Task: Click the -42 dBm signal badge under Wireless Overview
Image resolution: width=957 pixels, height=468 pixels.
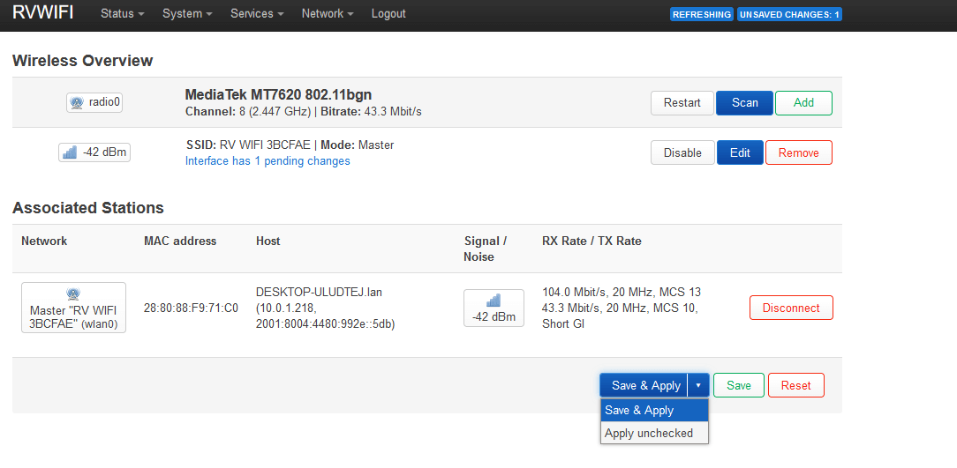Action: click(x=94, y=152)
